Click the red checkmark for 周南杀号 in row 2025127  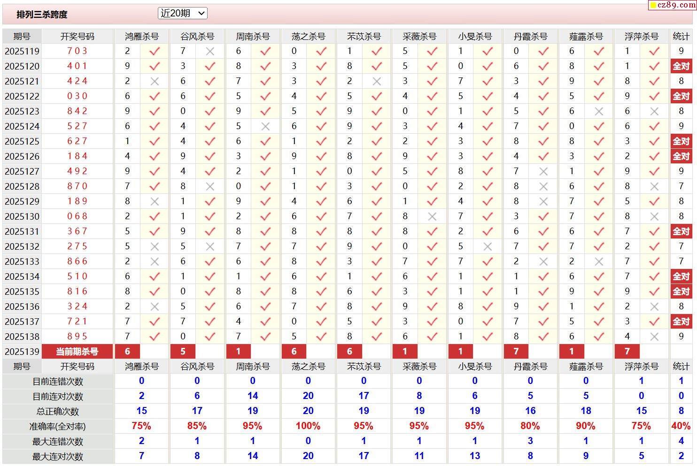(265, 171)
